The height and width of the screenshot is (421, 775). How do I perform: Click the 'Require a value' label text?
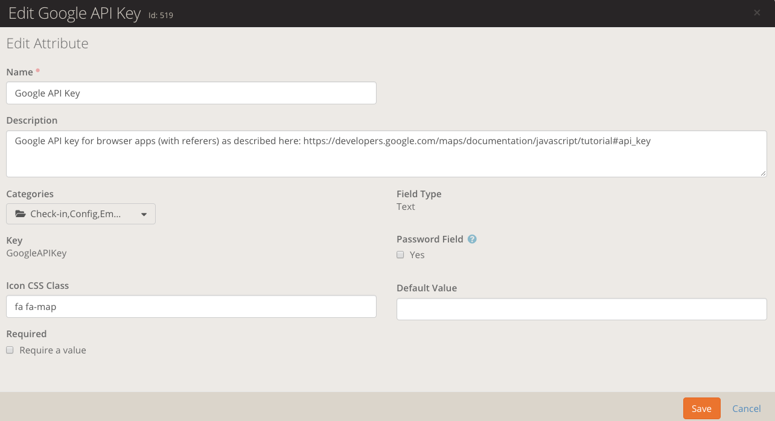53,350
